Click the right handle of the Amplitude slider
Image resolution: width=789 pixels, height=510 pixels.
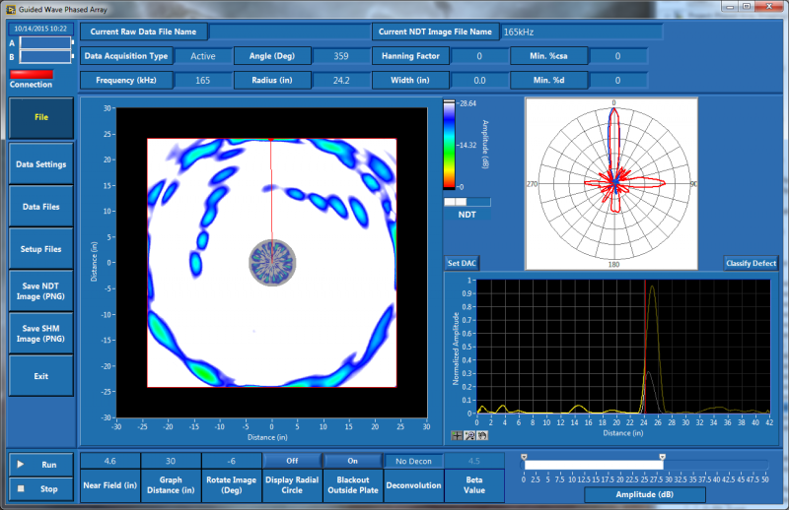coord(662,457)
